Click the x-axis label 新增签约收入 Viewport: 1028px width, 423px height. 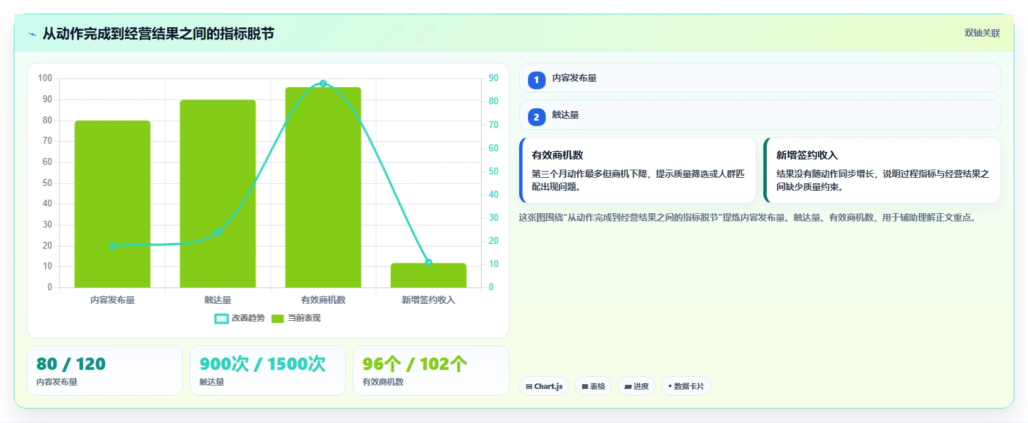428,300
